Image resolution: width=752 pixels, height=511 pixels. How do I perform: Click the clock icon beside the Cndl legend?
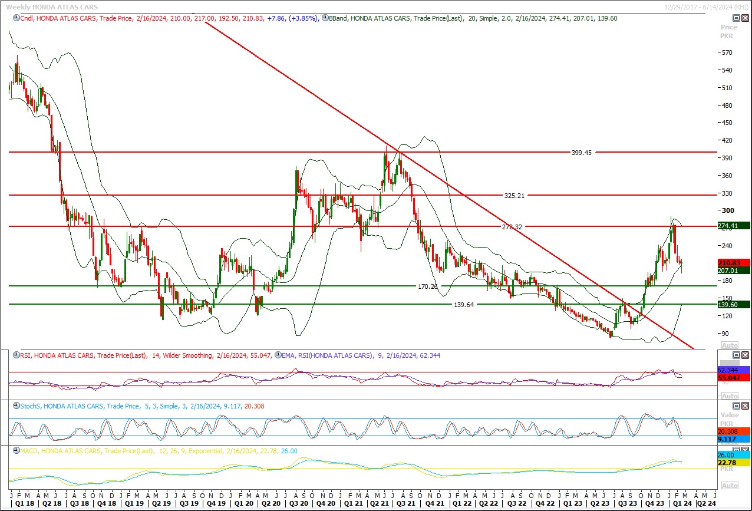[x=15, y=18]
